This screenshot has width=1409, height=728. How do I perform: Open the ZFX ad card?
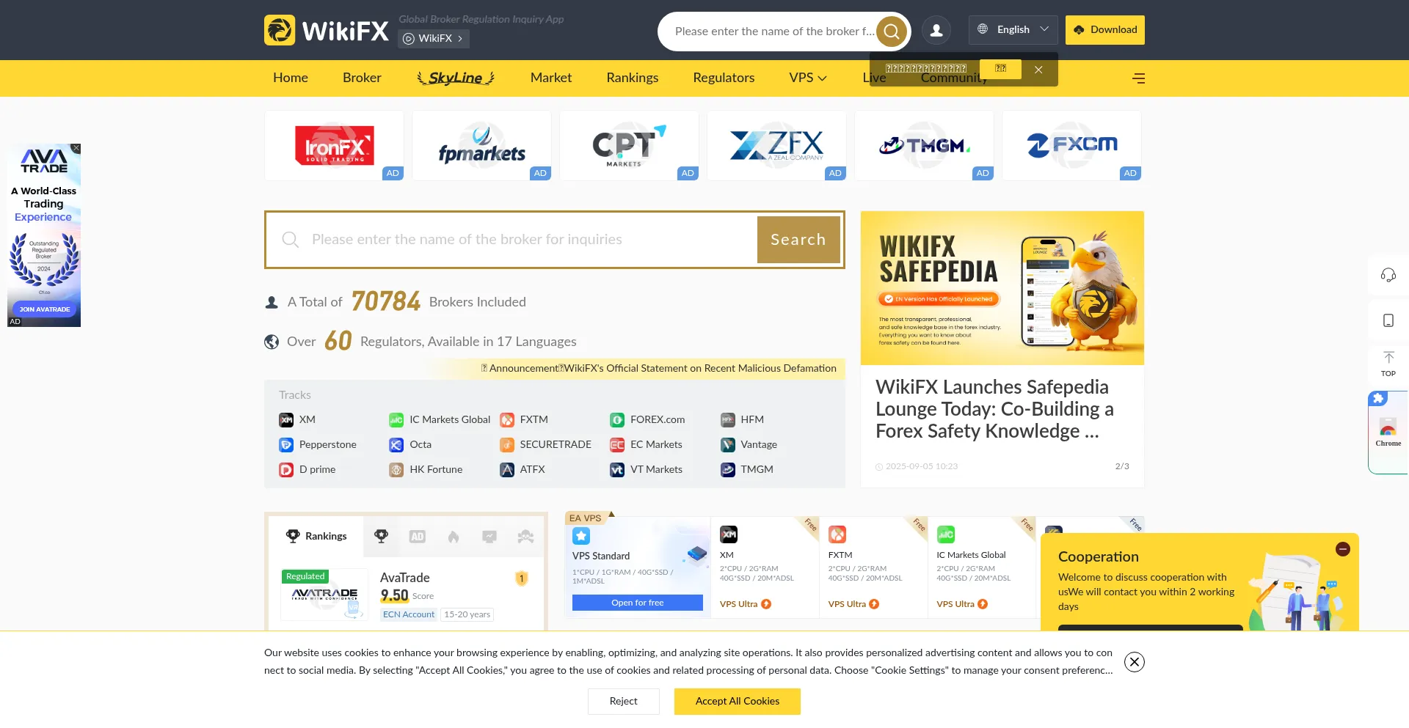coord(776,146)
